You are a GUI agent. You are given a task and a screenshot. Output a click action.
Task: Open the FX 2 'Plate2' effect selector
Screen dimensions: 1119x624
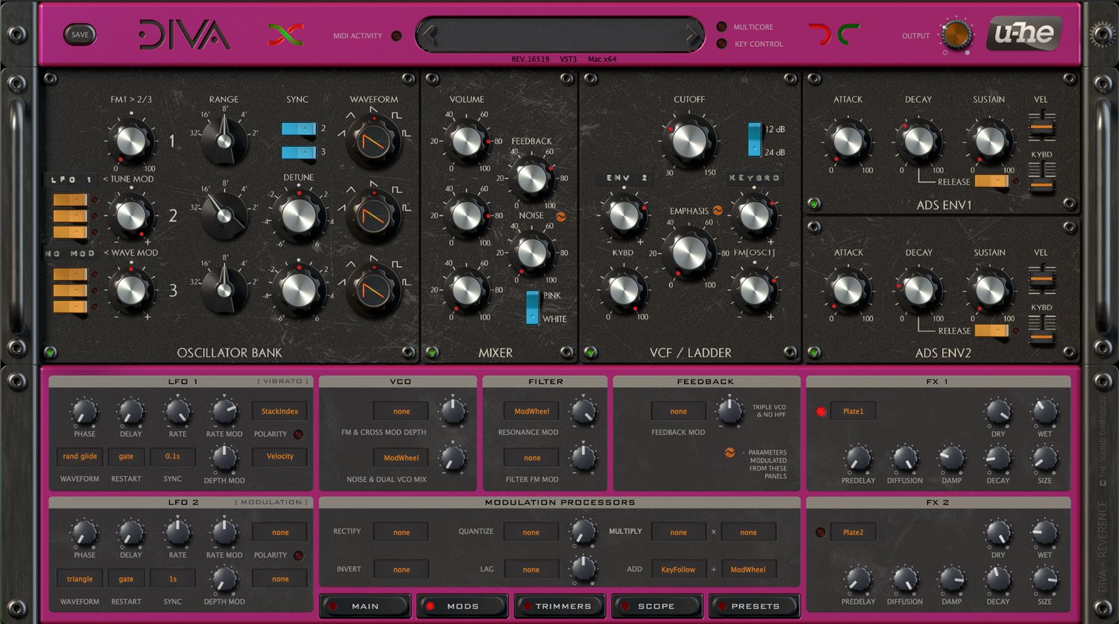tap(853, 532)
